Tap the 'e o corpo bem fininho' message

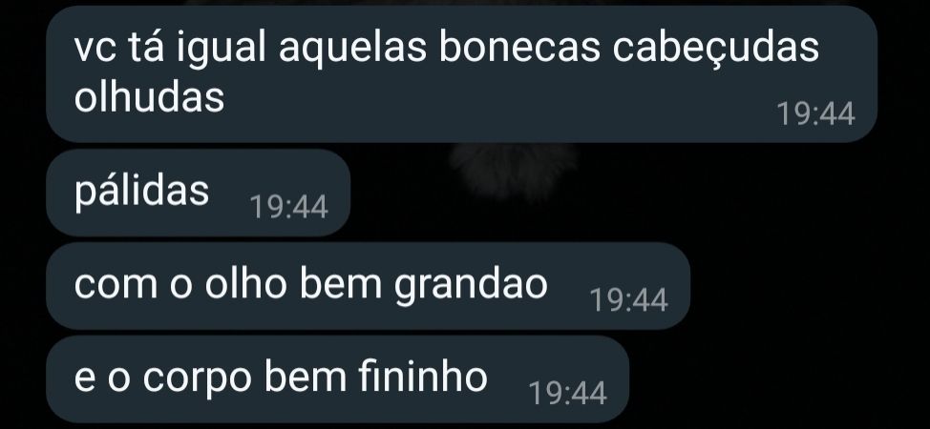pyautogui.click(x=337, y=379)
